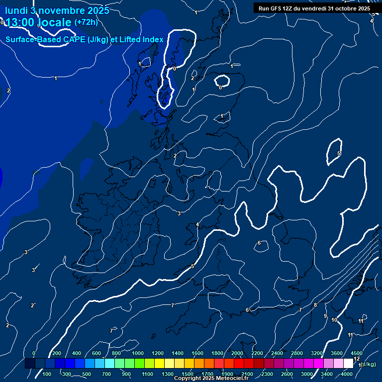
Task: Click the '800' legend label
Action: click(116, 353)
